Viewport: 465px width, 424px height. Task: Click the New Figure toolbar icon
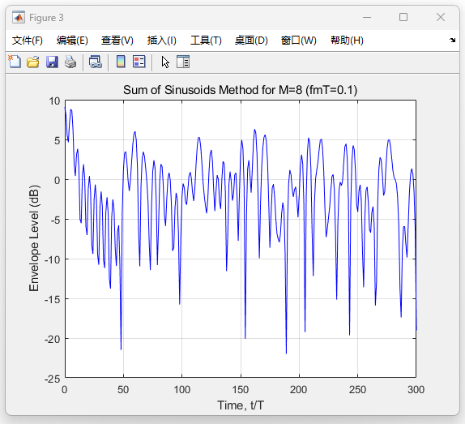(x=15, y=62)
